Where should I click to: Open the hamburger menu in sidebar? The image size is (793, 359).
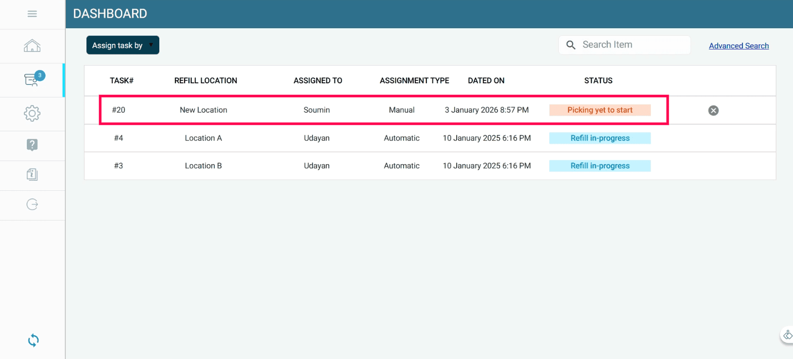tap(32, 14)
